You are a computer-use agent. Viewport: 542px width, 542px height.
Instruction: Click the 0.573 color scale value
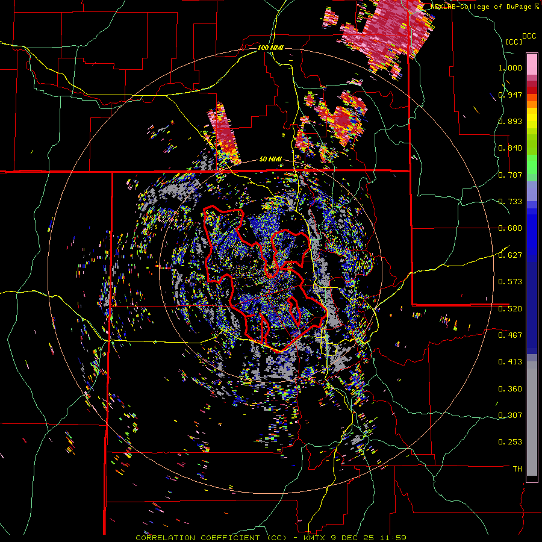point(510,282)
